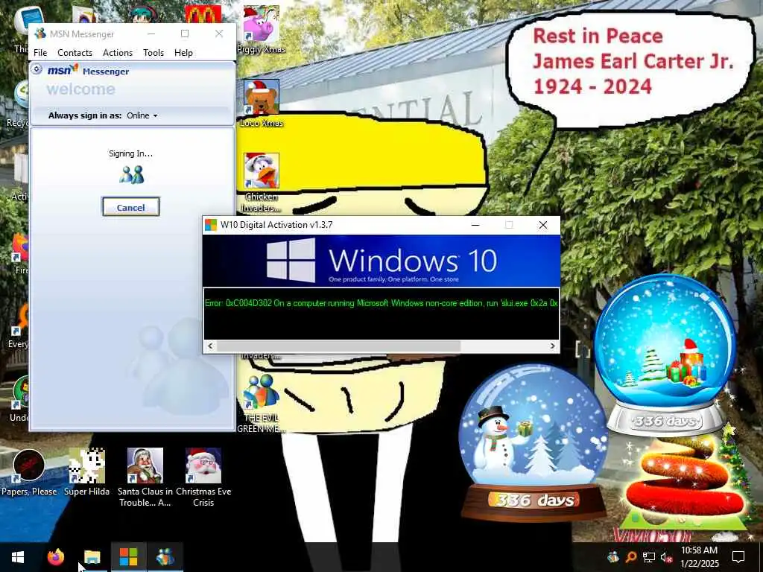
Task: Launch Christmas Eve Crisis shortcut
Action: tap(203, 477)
